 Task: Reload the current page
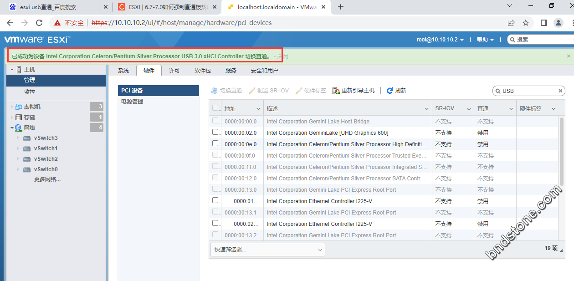39,23
